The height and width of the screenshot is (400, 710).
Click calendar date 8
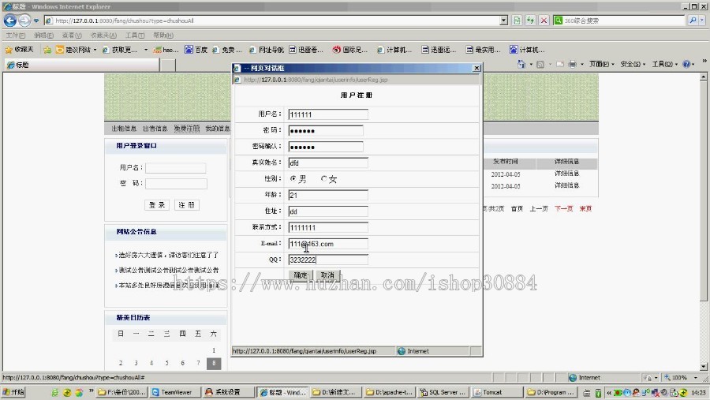pyautogui.click(x=214, y=363)
